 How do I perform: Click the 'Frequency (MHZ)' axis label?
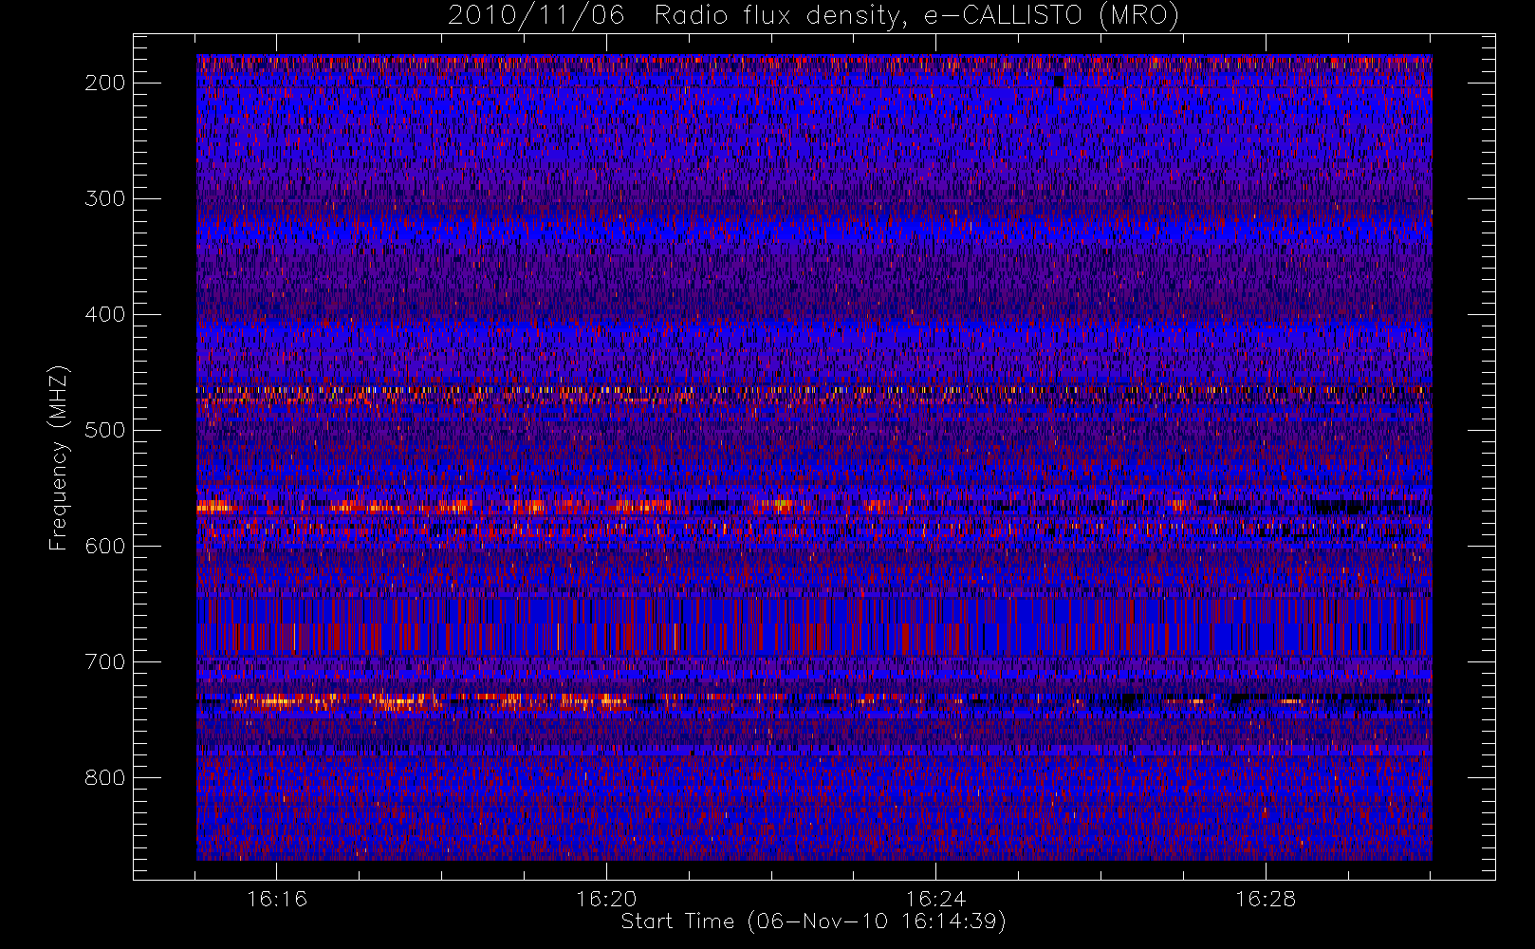point(60,457)
